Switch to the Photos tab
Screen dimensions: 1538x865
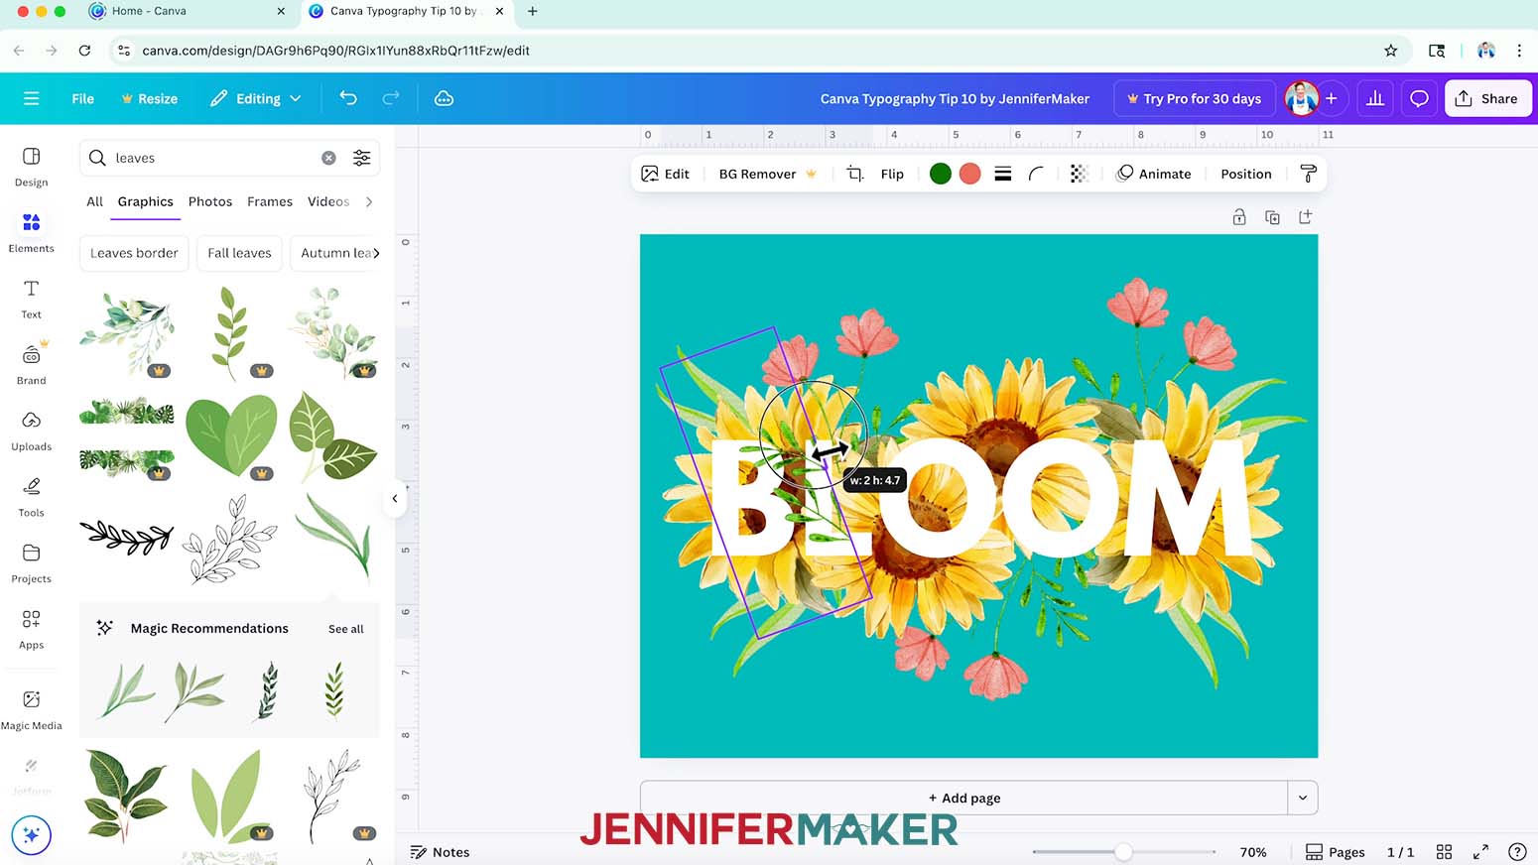point(210,201)
